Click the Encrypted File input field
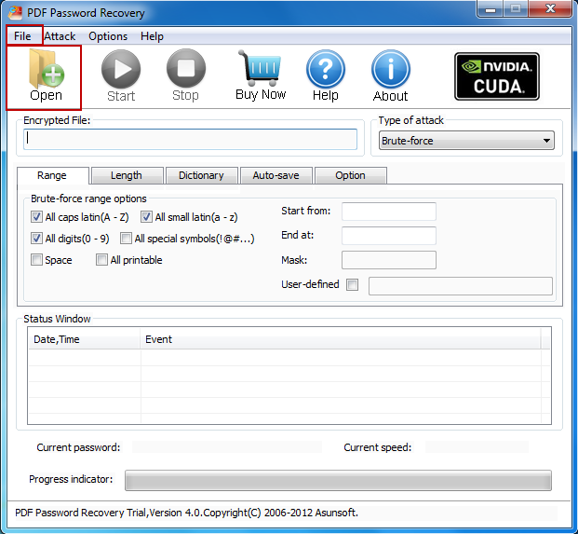The height and width of the screenshot is (534, 578). coord(190,139)
